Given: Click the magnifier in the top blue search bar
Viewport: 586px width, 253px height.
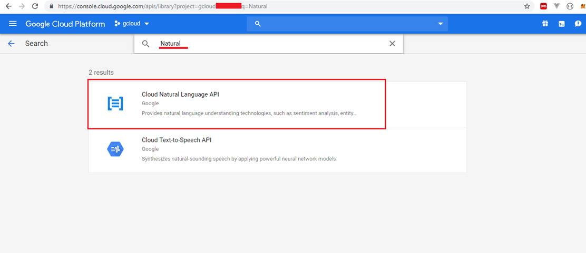Looking at the screenshot, I should (x=257, y=24).
